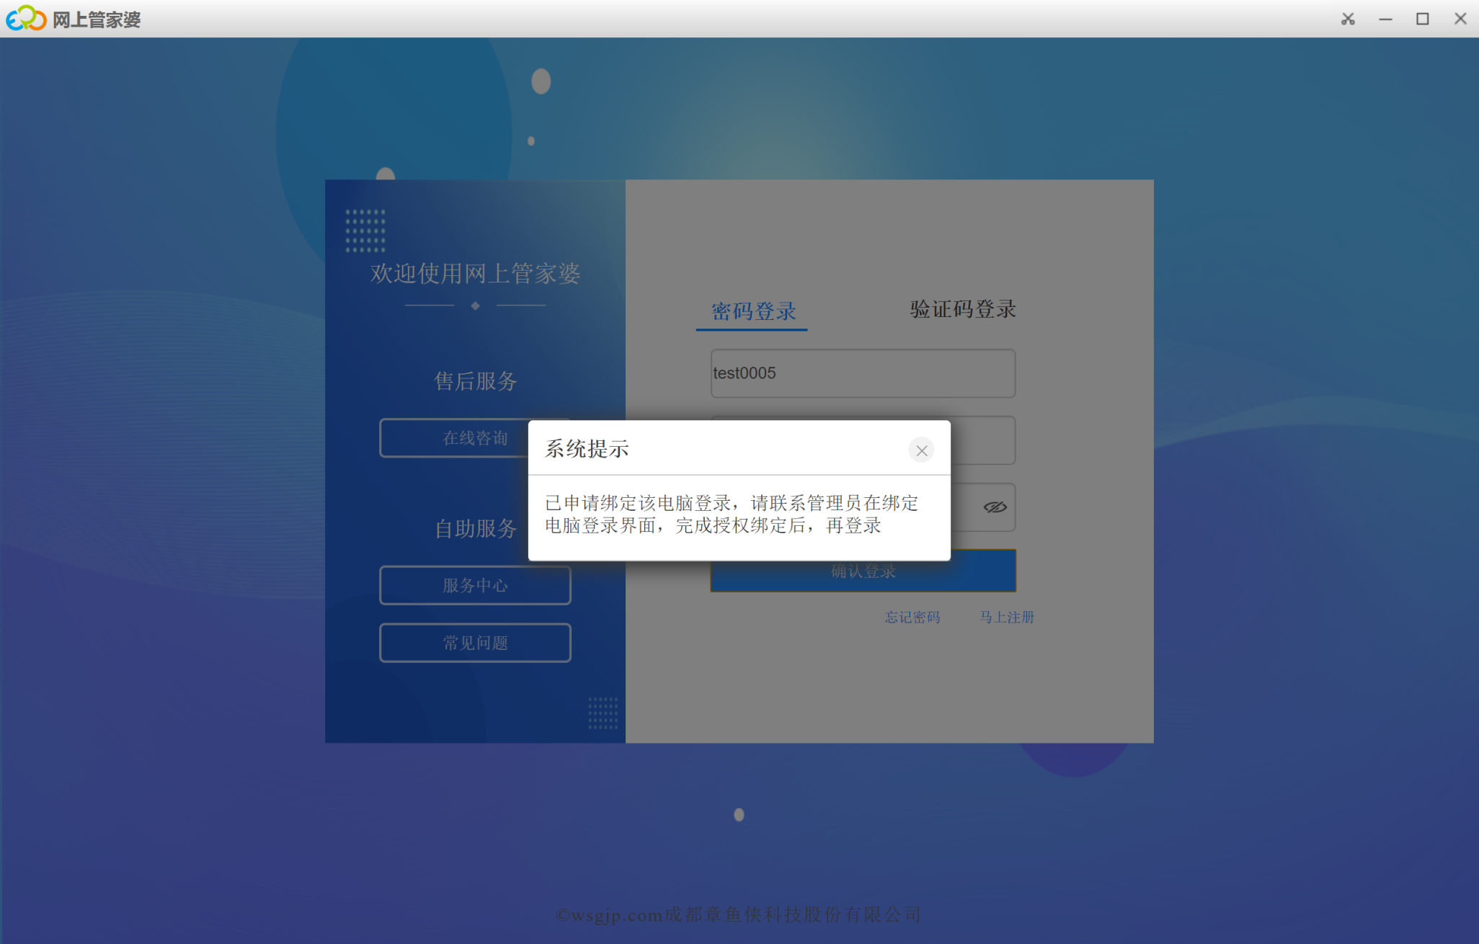Image resolution: width=1479 pixels, height=944 pixels.
Task: Click the 欢迎使用网上管家婆 heading
Action: pyautogui.click(x=475, y=273)
